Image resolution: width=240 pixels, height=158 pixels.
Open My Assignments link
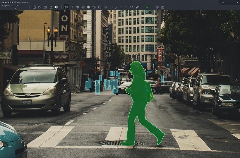click(22, 2)
